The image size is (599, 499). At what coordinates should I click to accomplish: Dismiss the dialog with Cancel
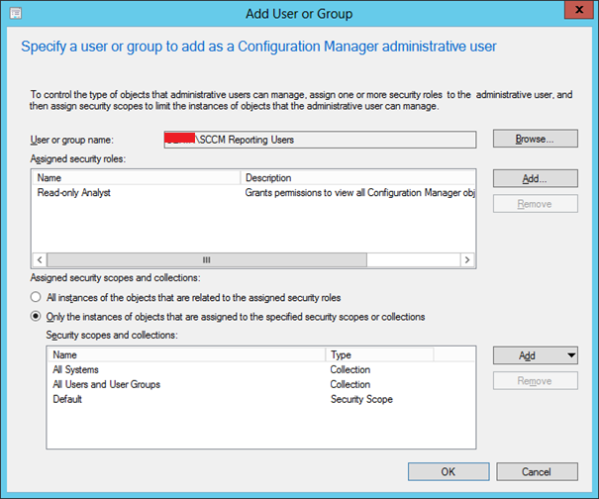[537, 472]
